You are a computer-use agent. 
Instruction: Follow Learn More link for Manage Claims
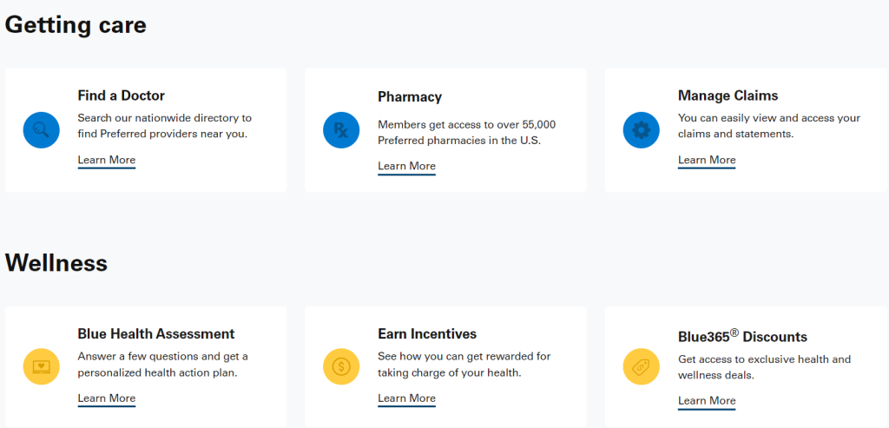pyautogui.click(x=707, y=161)
